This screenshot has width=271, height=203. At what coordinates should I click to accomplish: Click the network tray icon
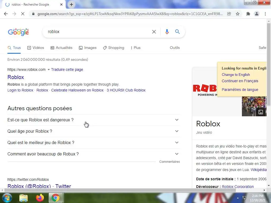point(244,198)
